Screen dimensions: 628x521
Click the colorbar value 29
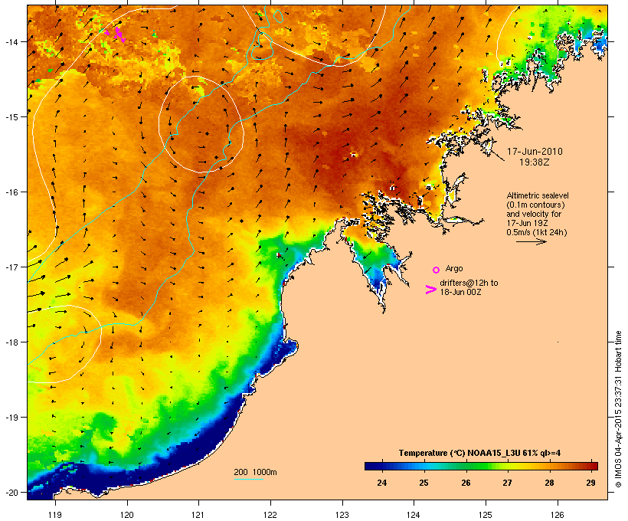590,483
